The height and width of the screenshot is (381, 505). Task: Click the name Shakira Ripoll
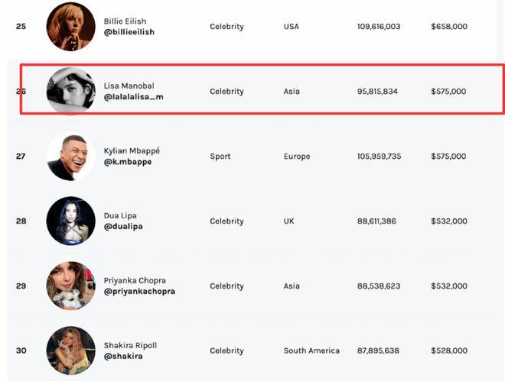tap(129, 345)
